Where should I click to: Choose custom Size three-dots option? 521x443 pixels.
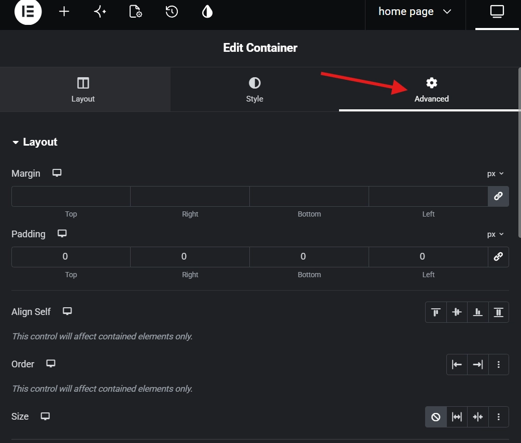[x=498, y=417]
